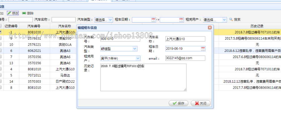Focus the leftmost search input before 汽车名称
Screen dimensions: 281x123
[21, 20]
